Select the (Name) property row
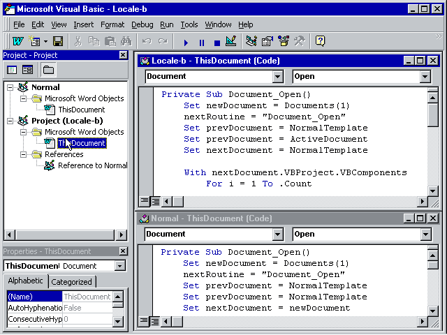 click(x=59, y=297)
